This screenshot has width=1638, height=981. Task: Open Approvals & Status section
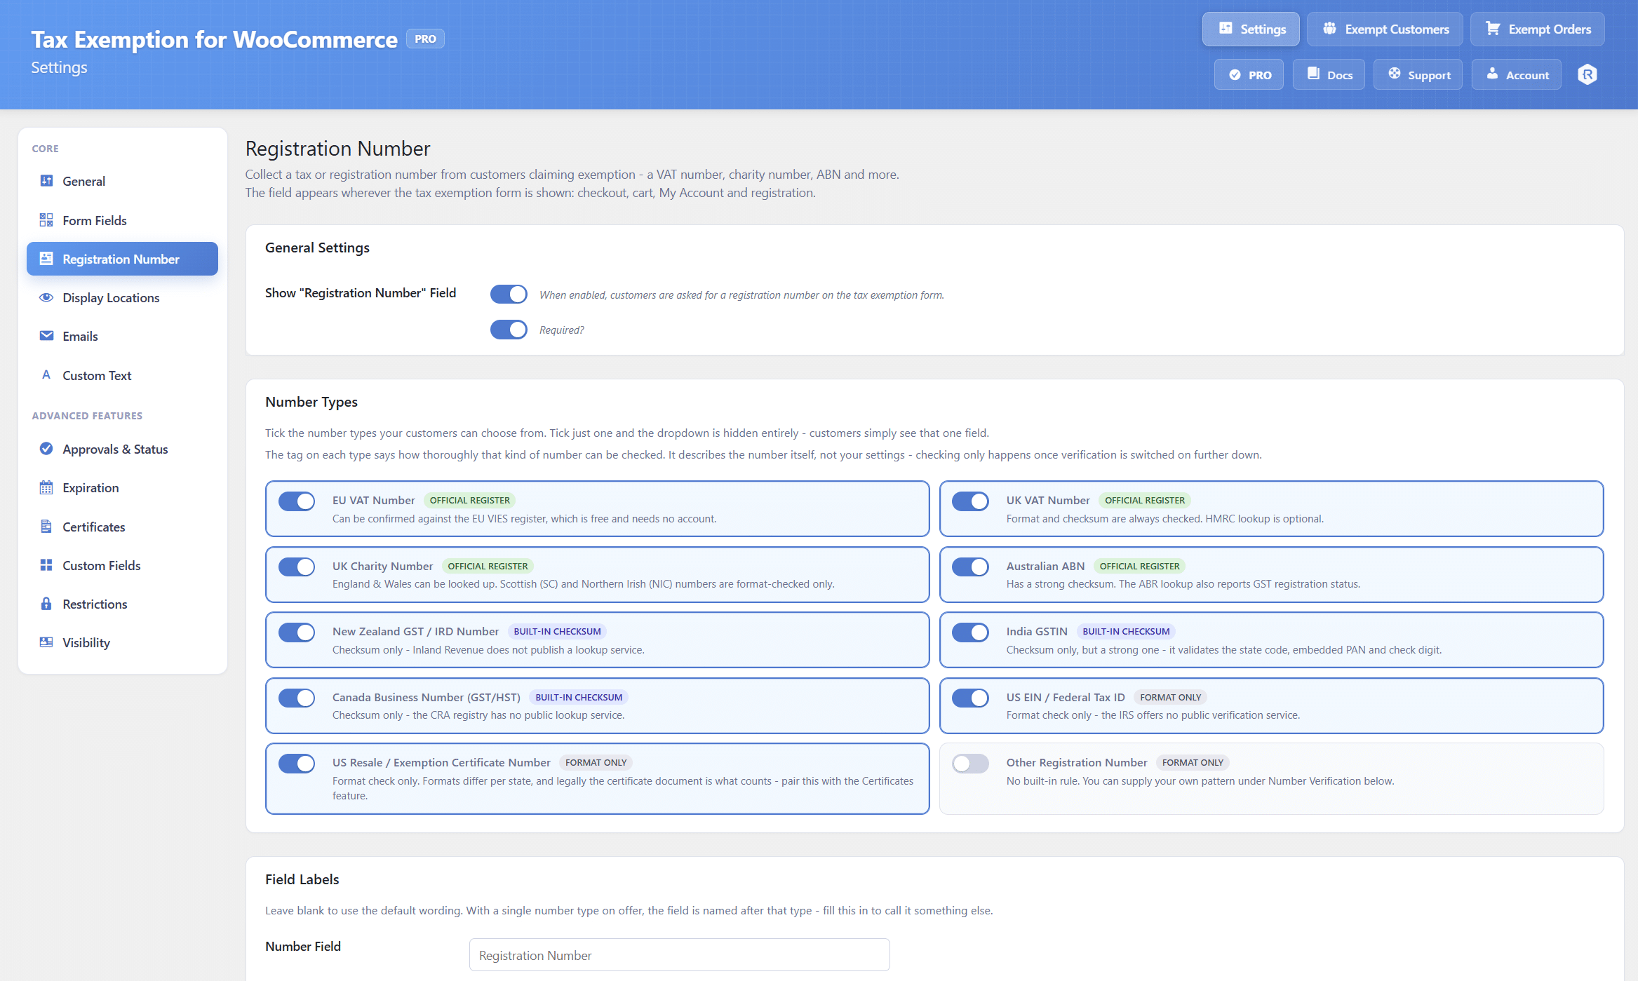pyautogui.click(x=122, y=449)
